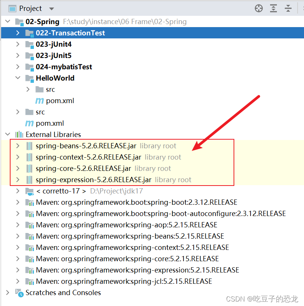
Task: Click the 02-Spring project folder icon
Action: point(19,22)
